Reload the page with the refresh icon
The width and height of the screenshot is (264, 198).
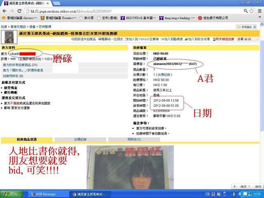click(19, 11)
